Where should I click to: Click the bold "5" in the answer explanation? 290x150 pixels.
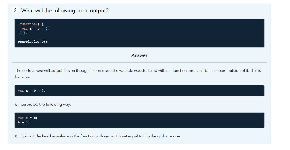click(x=64, y=70)
